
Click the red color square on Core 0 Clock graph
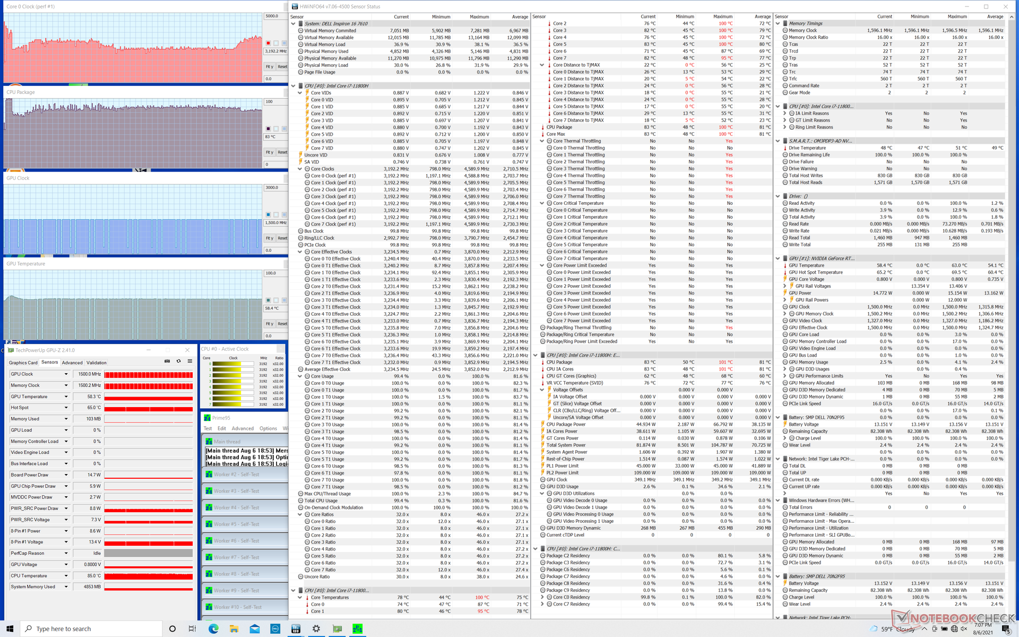click(x=268, y=43)
